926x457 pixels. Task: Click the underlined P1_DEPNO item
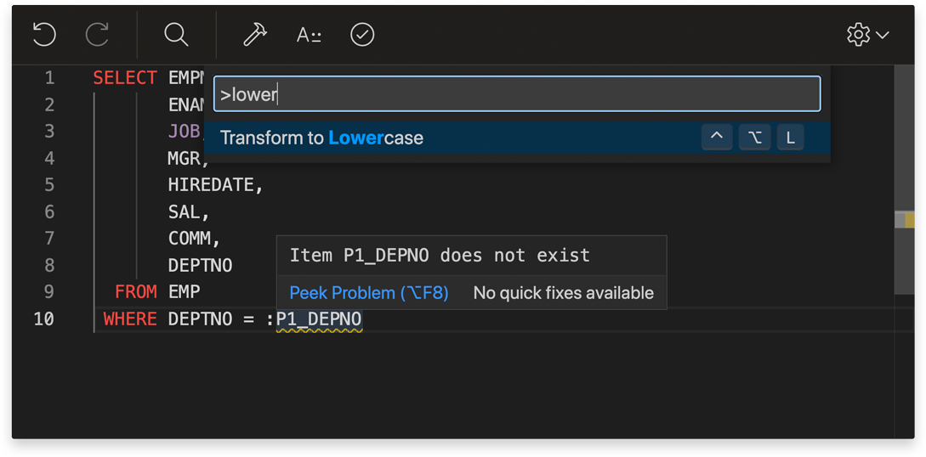click(319, 319)
